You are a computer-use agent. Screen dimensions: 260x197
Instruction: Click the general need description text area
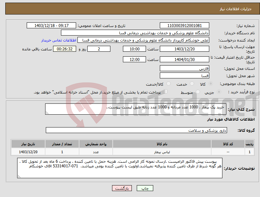pos(136,109)
